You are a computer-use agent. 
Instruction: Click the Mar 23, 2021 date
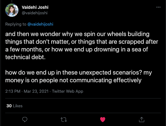(x=36, y=91)
